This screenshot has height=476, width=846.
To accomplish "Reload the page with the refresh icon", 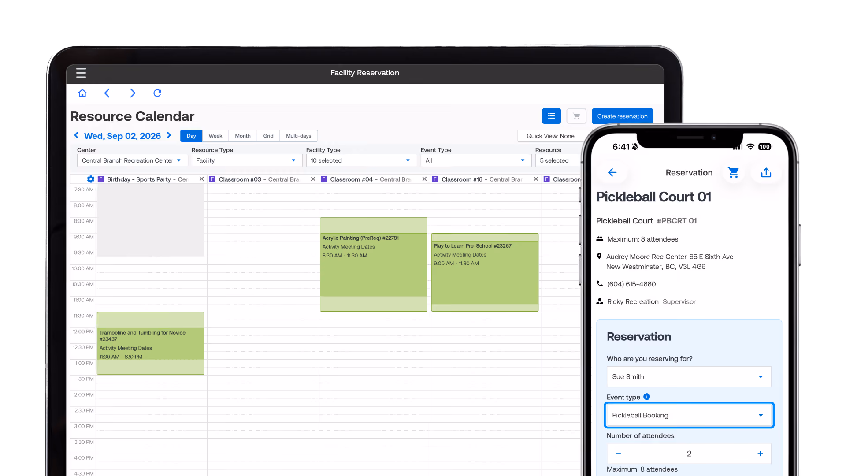I will pyautogui.click(x=157, y=93).
